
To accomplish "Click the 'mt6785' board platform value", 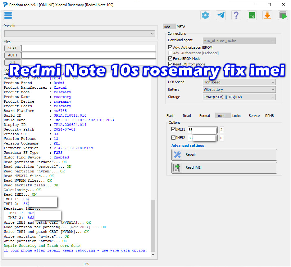I will tap(60, 111).
